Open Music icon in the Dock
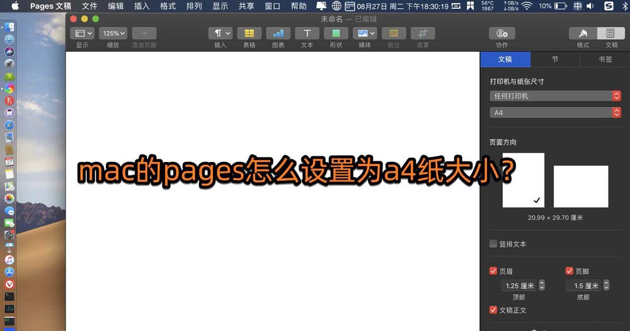 pos(9,260)
